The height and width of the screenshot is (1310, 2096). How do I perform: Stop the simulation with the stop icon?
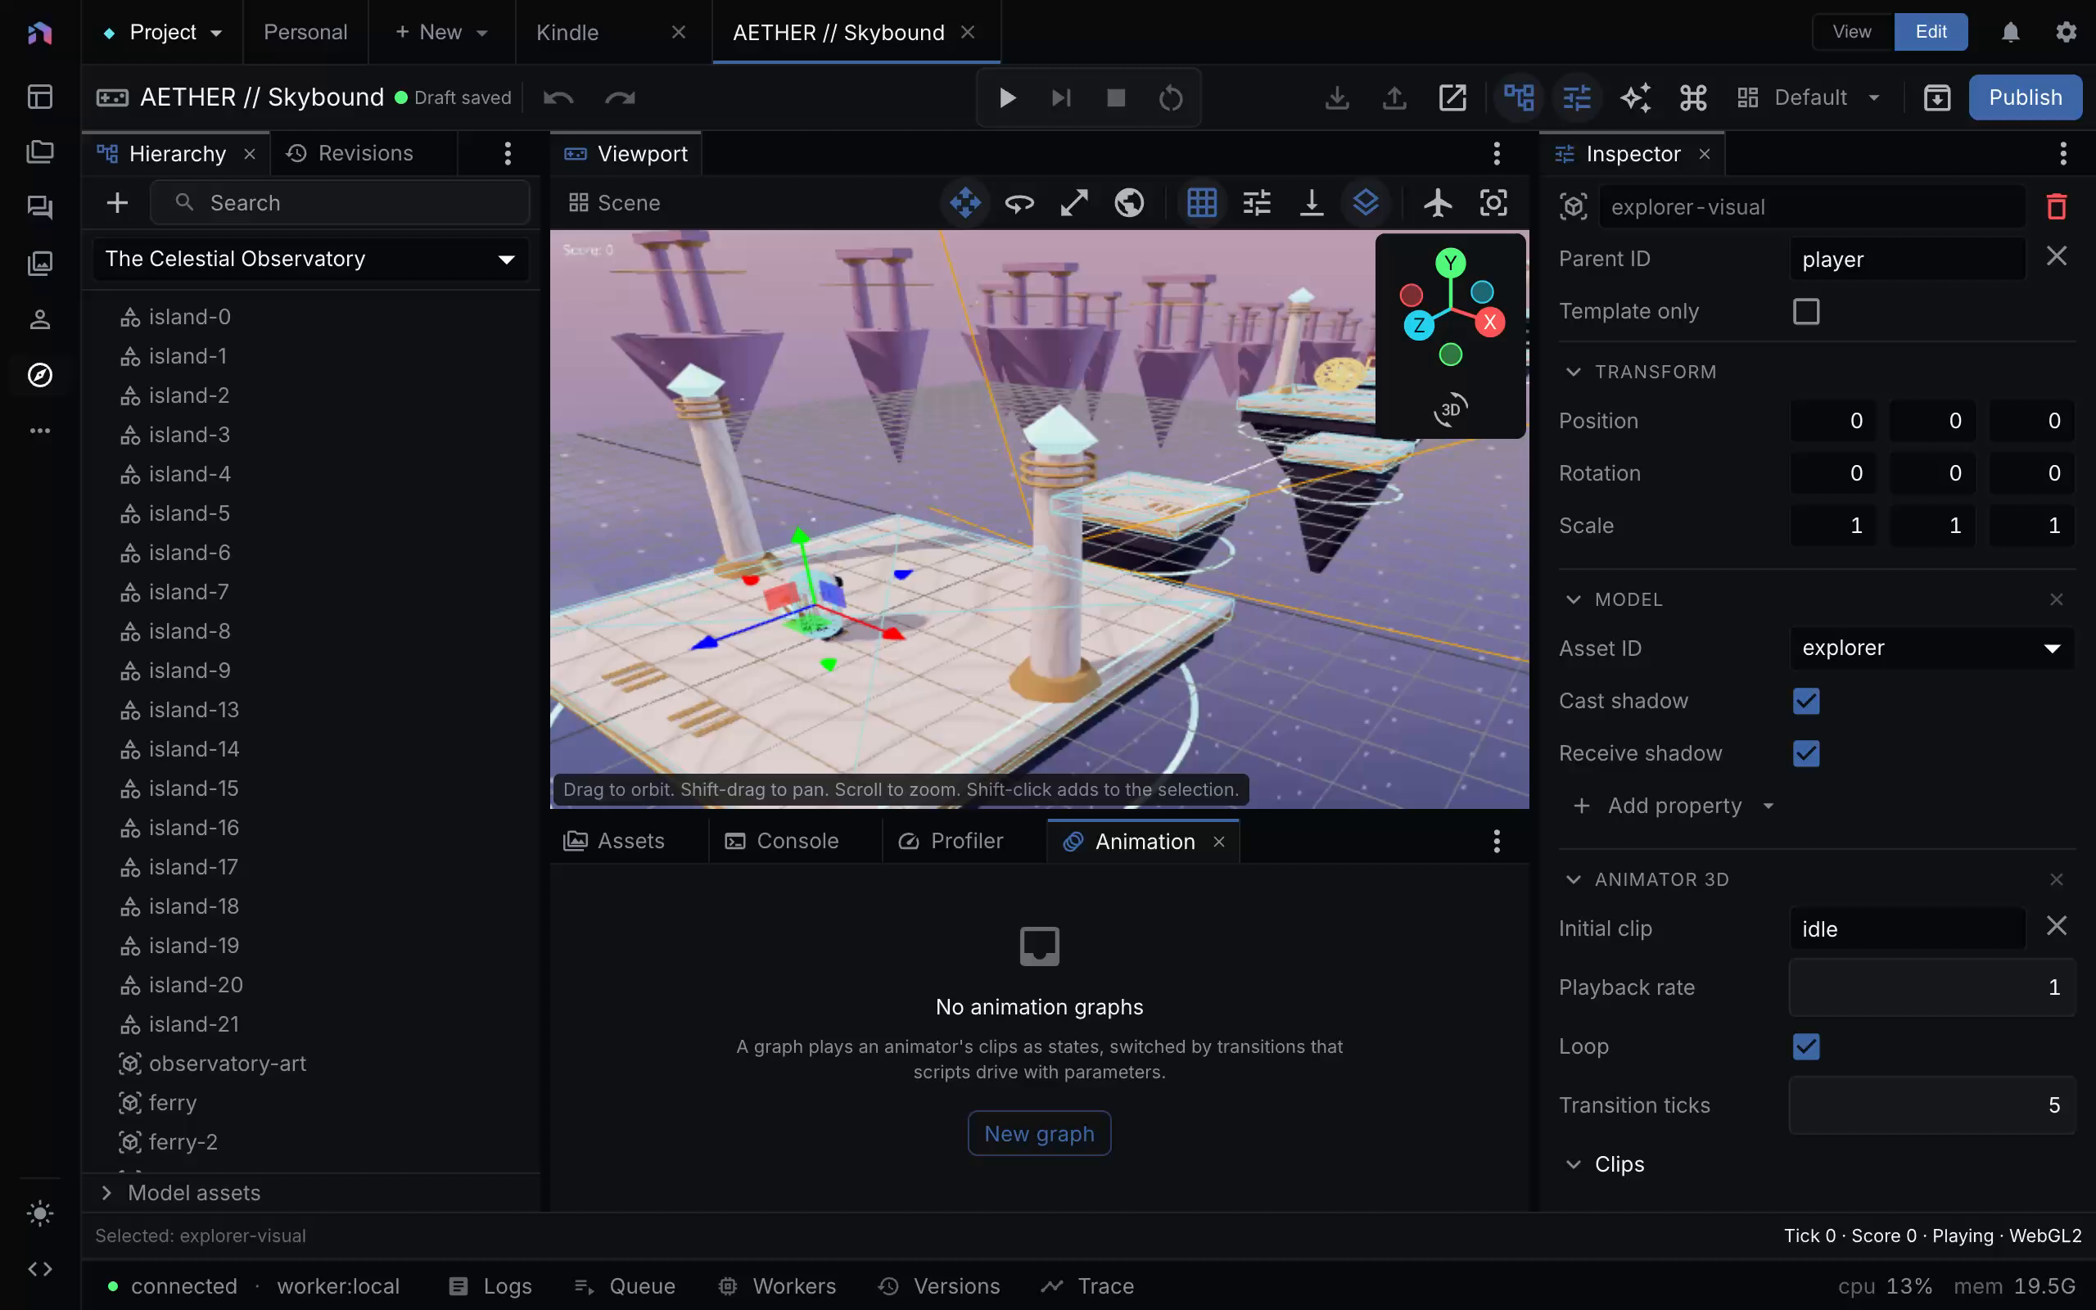point(1116,98)
